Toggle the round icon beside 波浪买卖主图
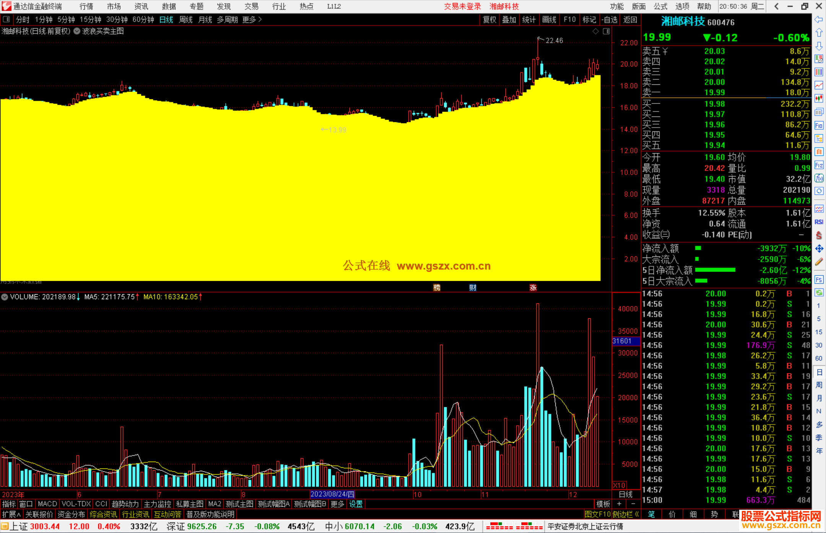The image size is (826, 533). pos(77,31)
